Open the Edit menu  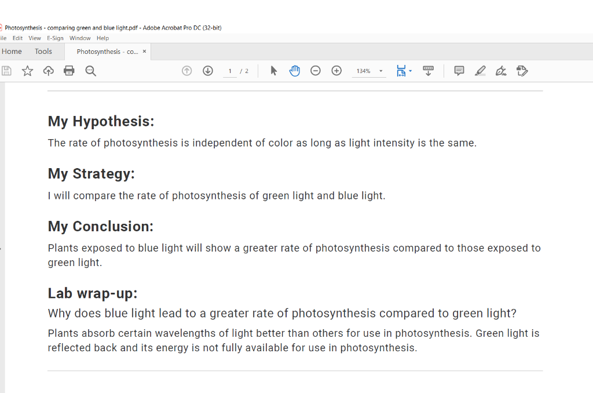click(17, 38)
